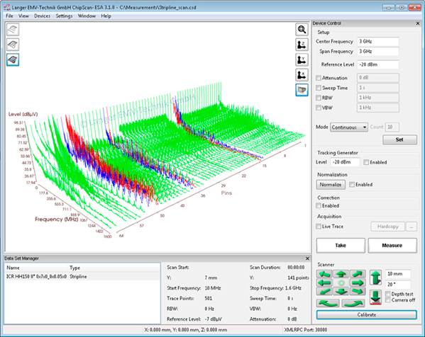Open the Devices menu
Image resolution: width=425 pixels, height=337 pixels.
(42, 16)
